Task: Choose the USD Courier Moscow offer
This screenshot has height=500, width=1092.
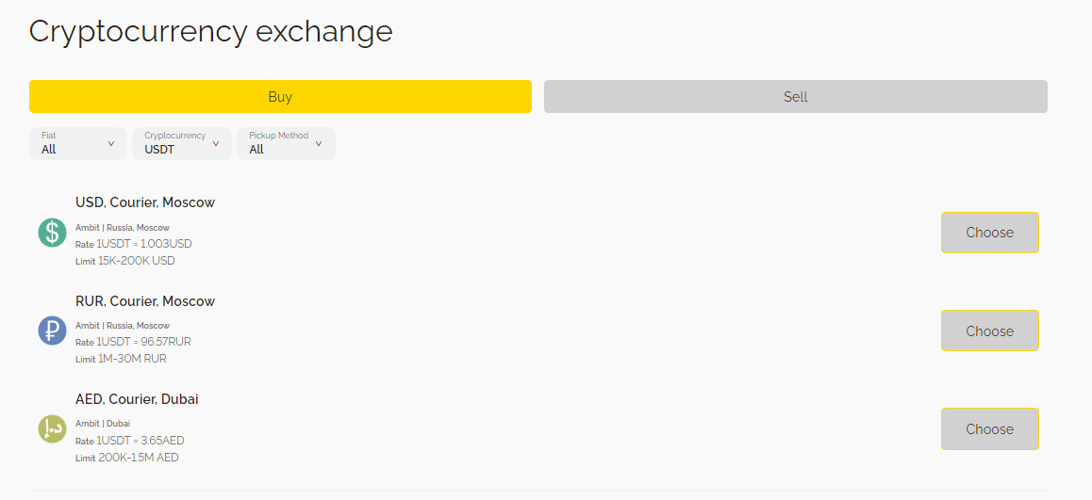Action: point(989,233)
